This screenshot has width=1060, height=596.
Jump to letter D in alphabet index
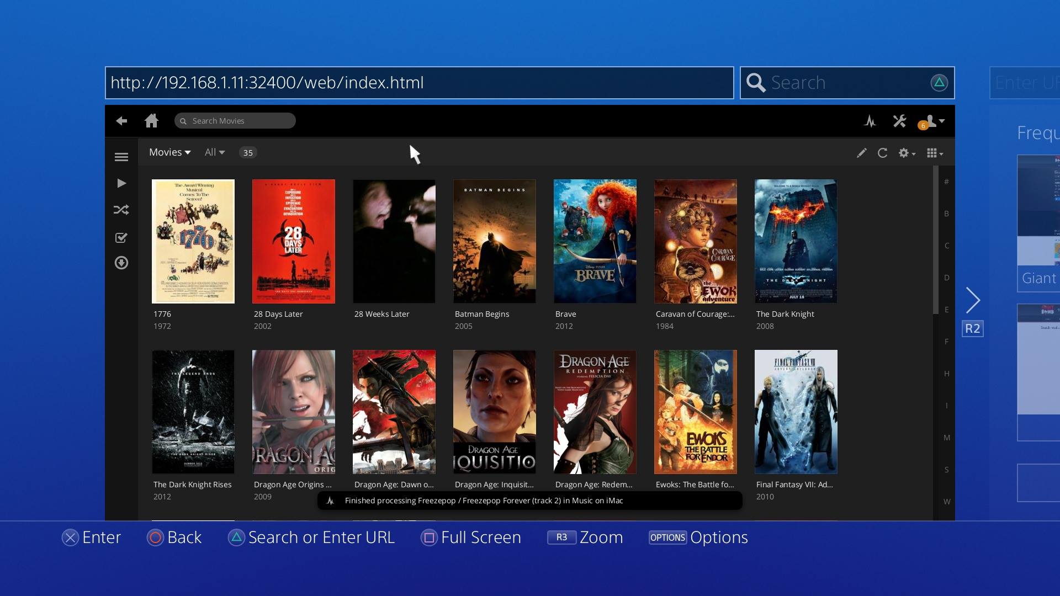pyautogui.click(x=946, y=278)
